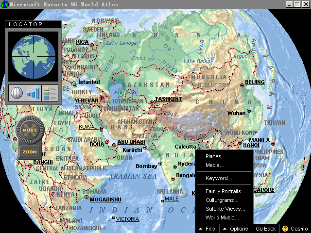Open Culturgrams... menu entry
This screenshot has width=311, height=233.
tap(222, 200)
